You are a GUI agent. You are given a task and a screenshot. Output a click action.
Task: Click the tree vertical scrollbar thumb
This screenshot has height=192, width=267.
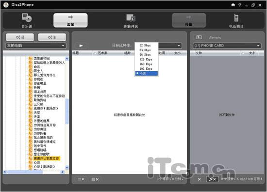pos(67,111)
